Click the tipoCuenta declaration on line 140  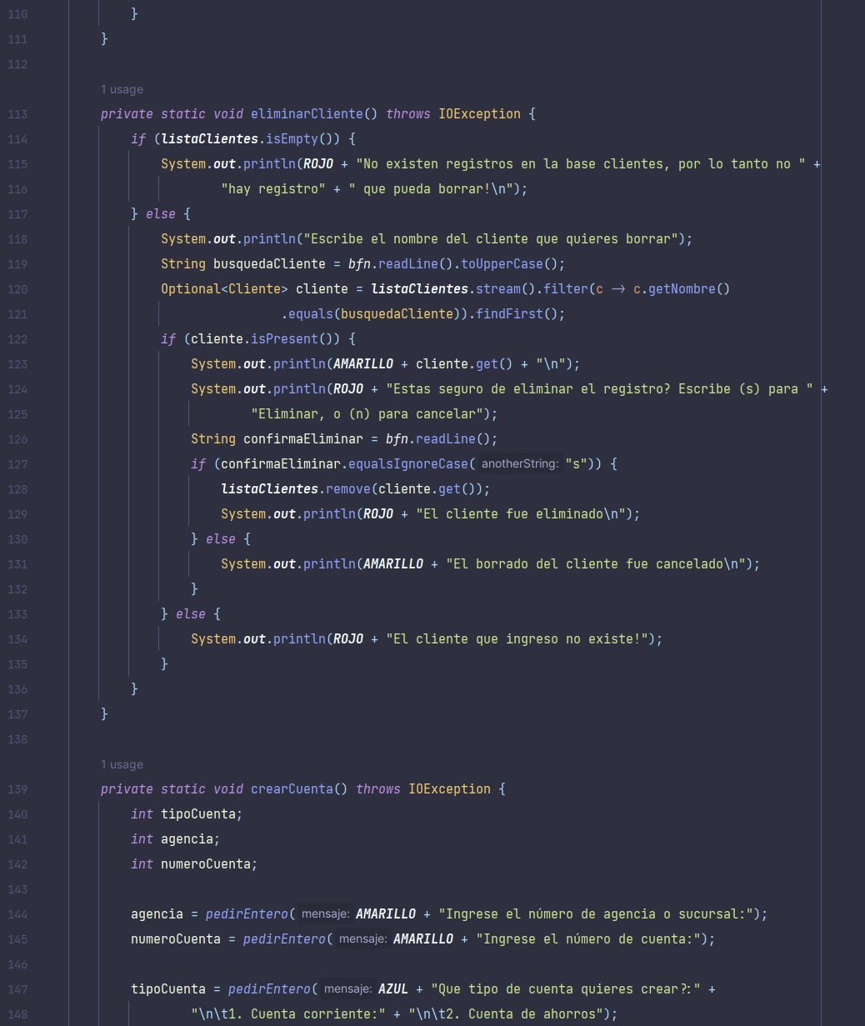198,814
